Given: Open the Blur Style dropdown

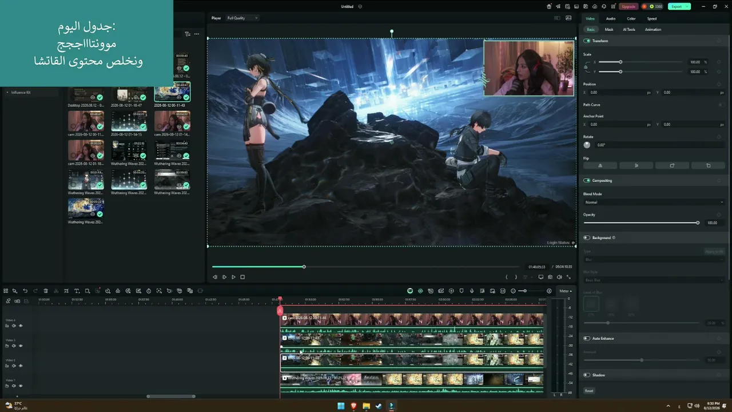Looking at the screenshot, I should click(654, 280).
